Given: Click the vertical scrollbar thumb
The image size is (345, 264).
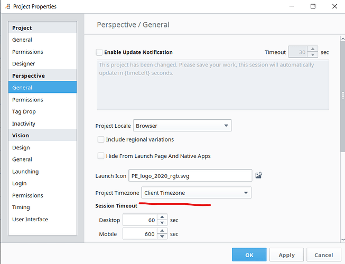Looking at the screenshot, I should click(x=342, y=96).
